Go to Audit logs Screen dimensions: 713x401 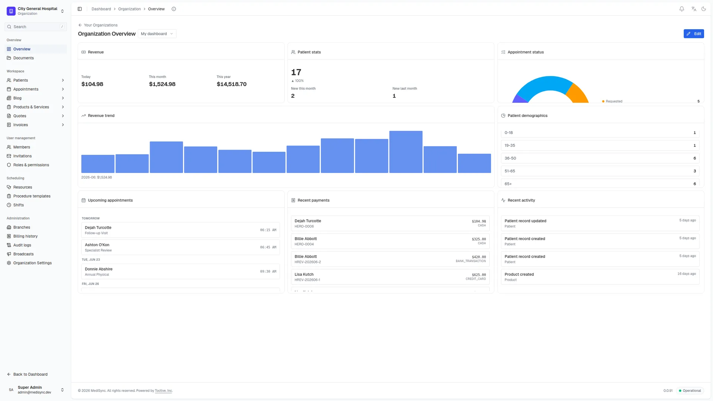pyautogui.click(x=36, y=245)
